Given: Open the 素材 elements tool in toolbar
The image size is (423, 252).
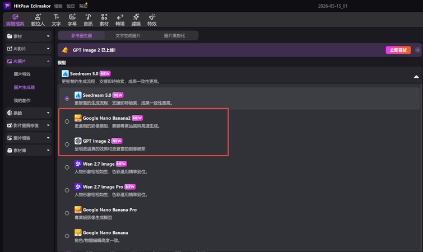Looking at the screenshot, I should click(x=104, y=20).
